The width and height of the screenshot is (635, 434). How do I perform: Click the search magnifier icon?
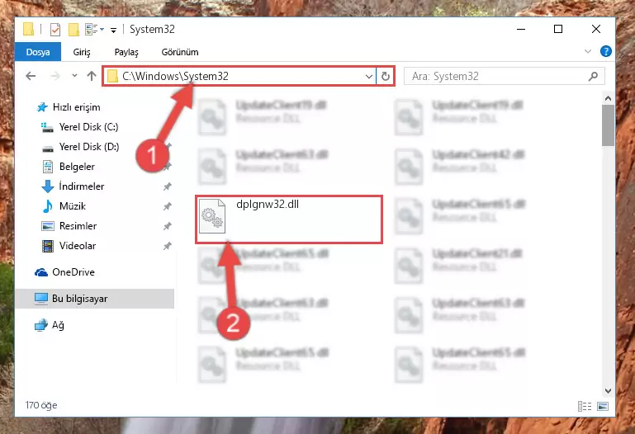pos(593,76)
